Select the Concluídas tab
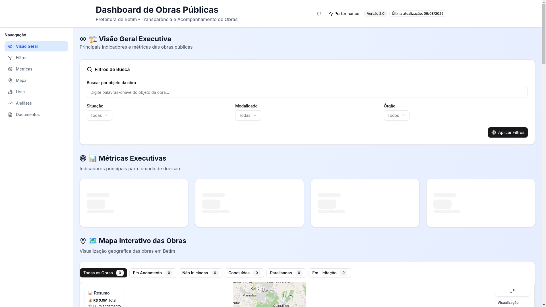The image size is (546, 307). pos(244,273)
